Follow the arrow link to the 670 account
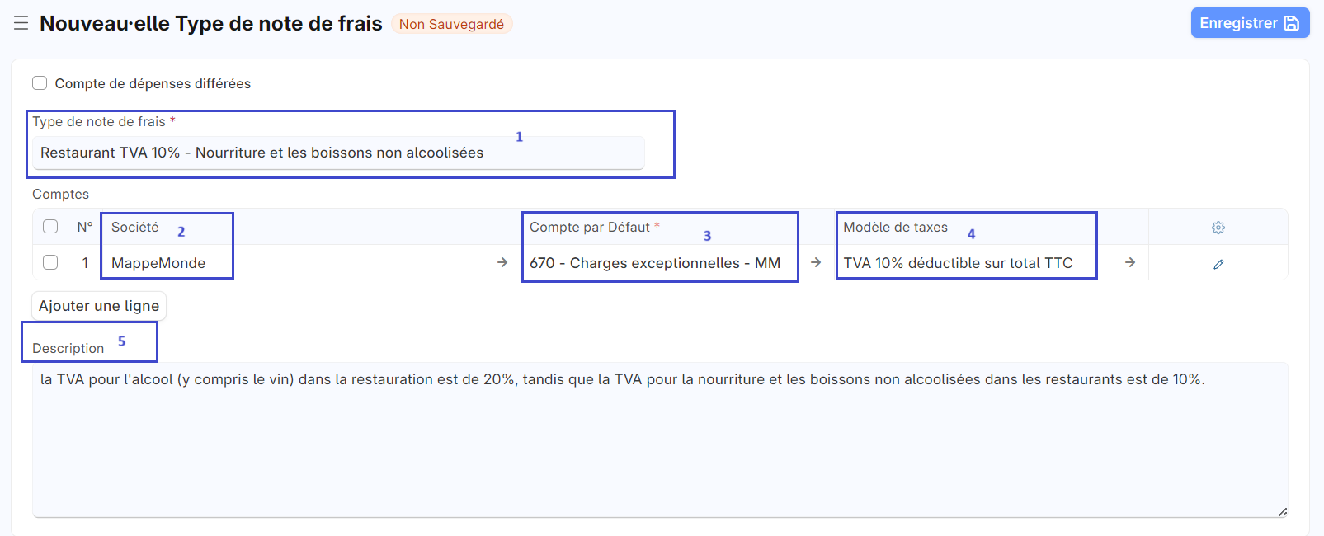 [x=815, y=262]
